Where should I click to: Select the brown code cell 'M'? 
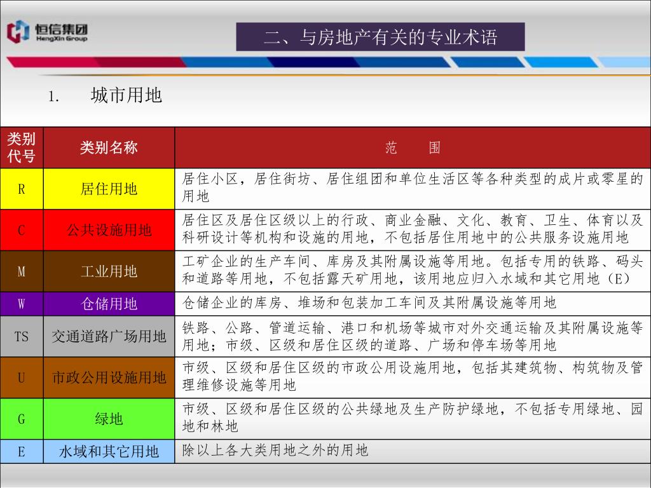click(x=22, y=271)
